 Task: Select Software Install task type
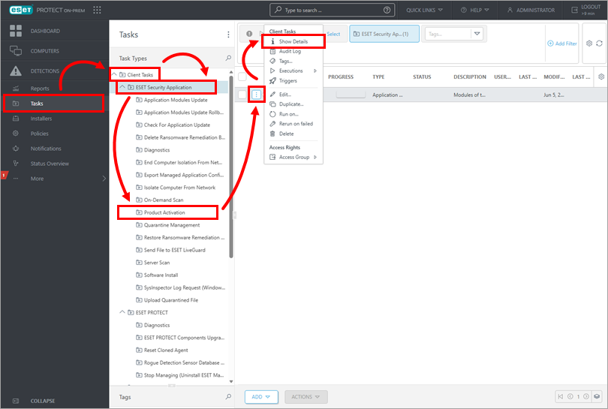(161, 275)
